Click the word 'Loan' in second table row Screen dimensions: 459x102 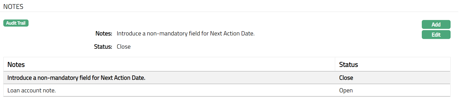pyautogui.click(x=14, y=90)
